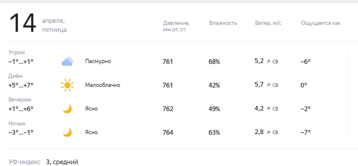The height and width of the screenshot is (166, 358).
Task: Click the Давление column header
Action: (x=176, y=26)
